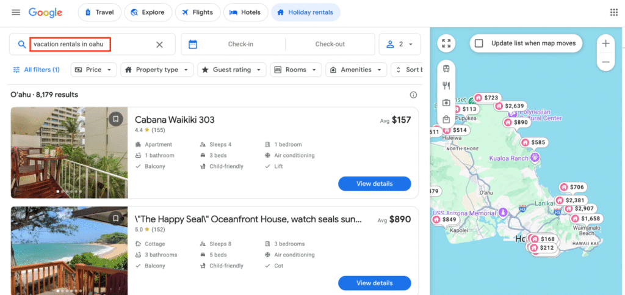
Task: Select the $723 map price pin
Action: coord(486,98)
